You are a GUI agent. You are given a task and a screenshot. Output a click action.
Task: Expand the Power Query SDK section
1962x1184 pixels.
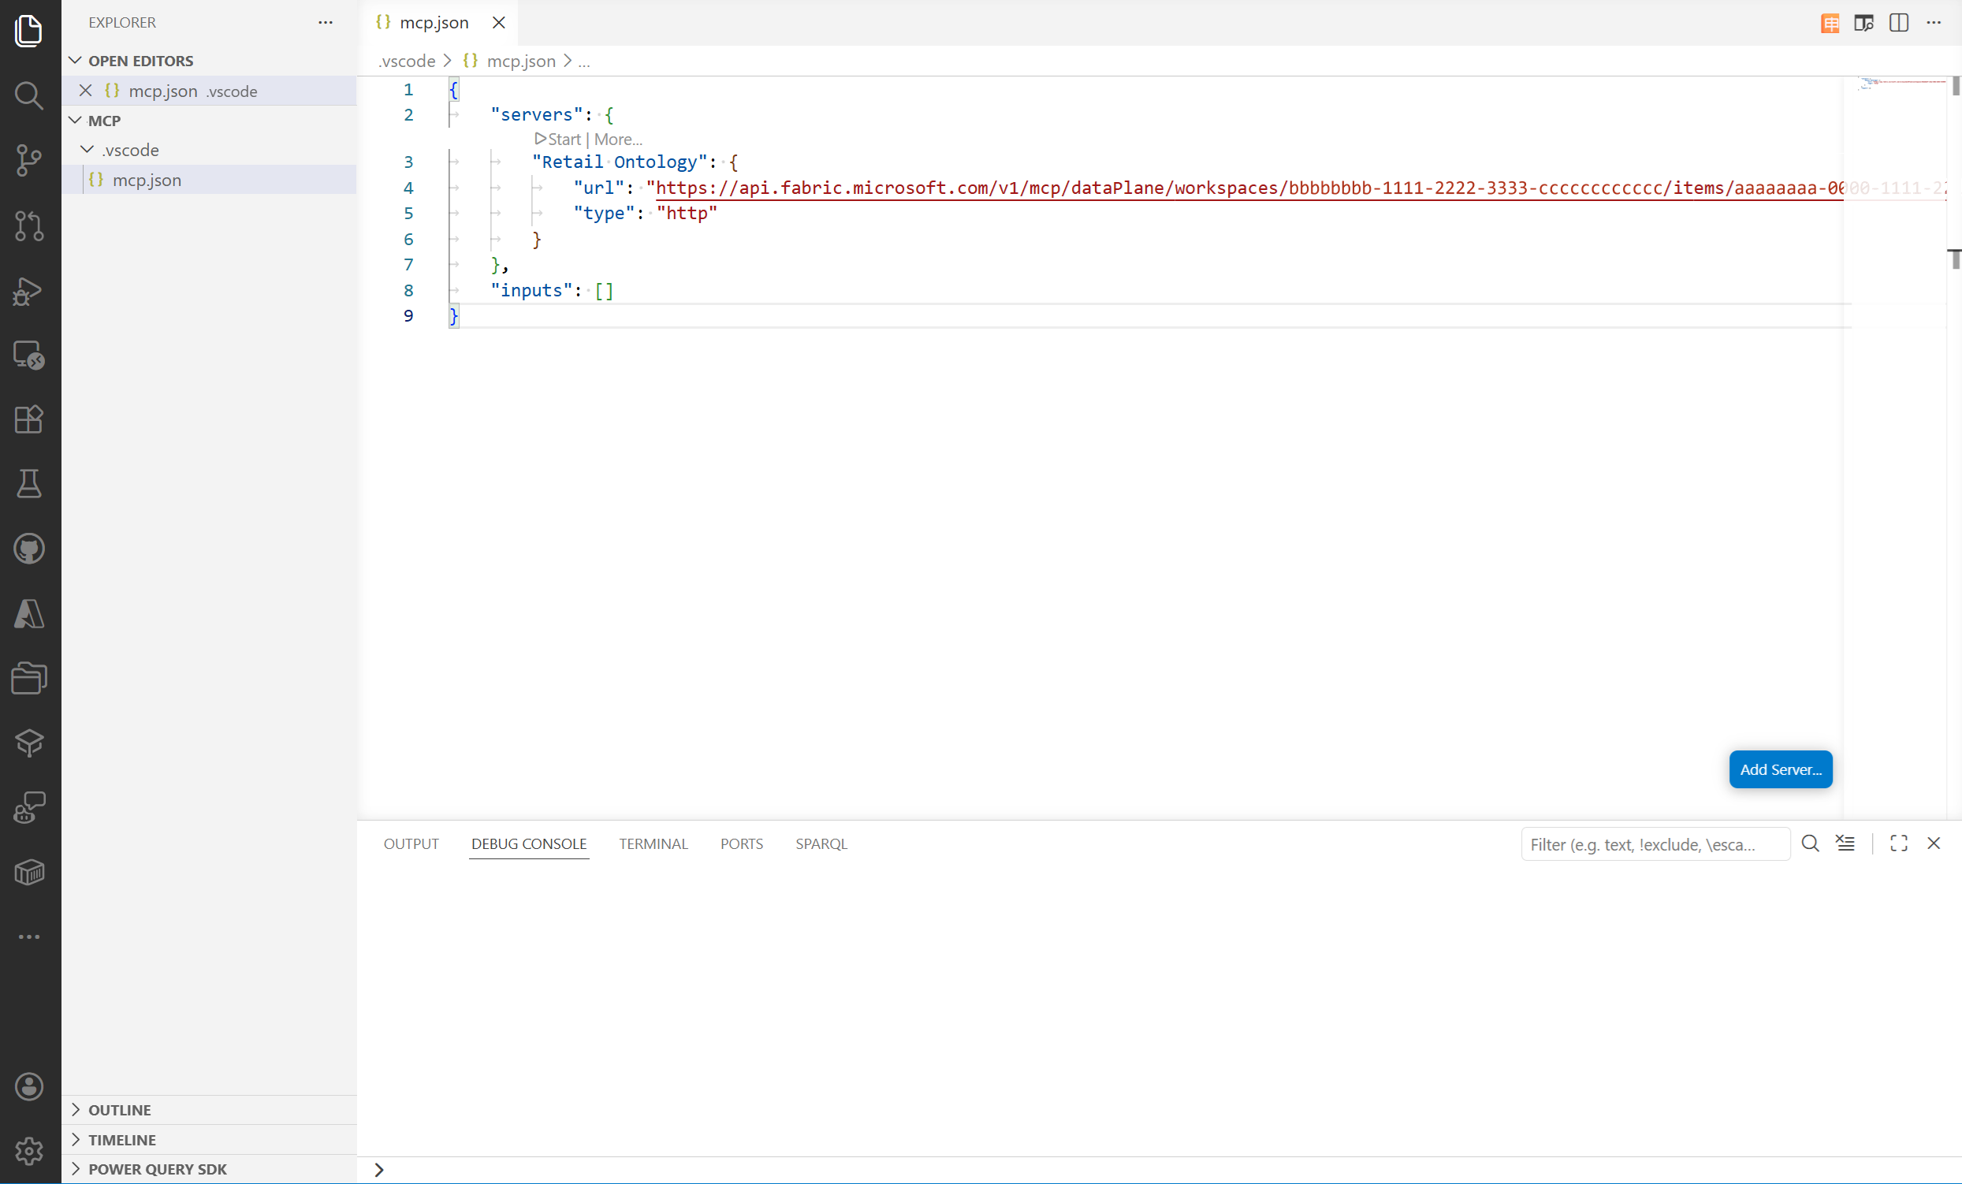click(x=75, y=1169)
